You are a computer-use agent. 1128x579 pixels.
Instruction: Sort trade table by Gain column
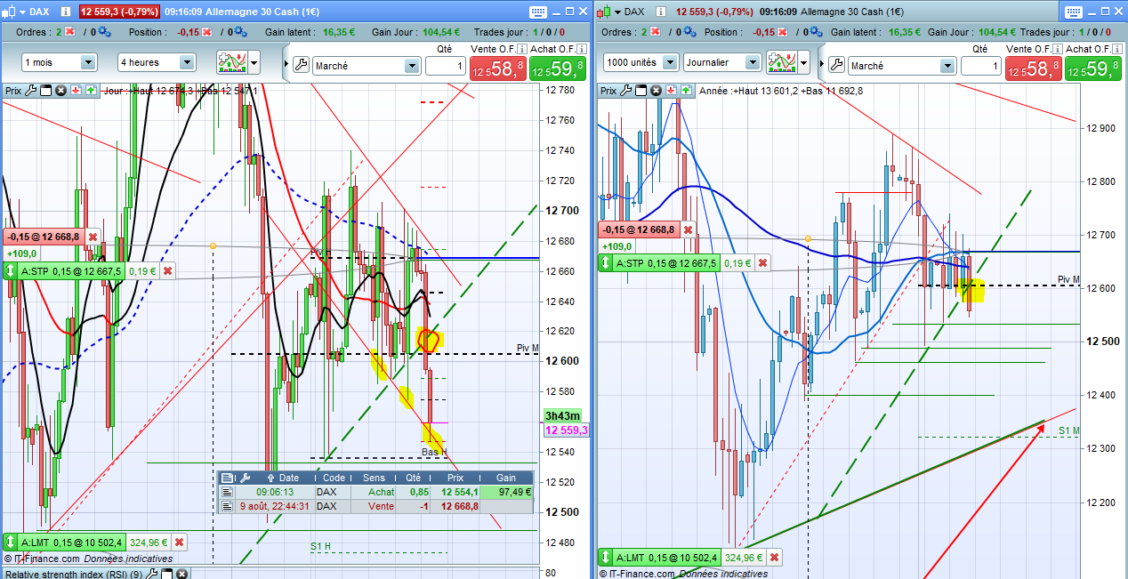tap(506, 478)
